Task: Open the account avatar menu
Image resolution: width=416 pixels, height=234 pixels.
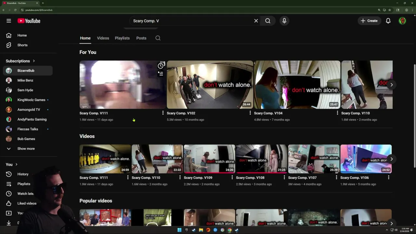Action: pos(402,21)
